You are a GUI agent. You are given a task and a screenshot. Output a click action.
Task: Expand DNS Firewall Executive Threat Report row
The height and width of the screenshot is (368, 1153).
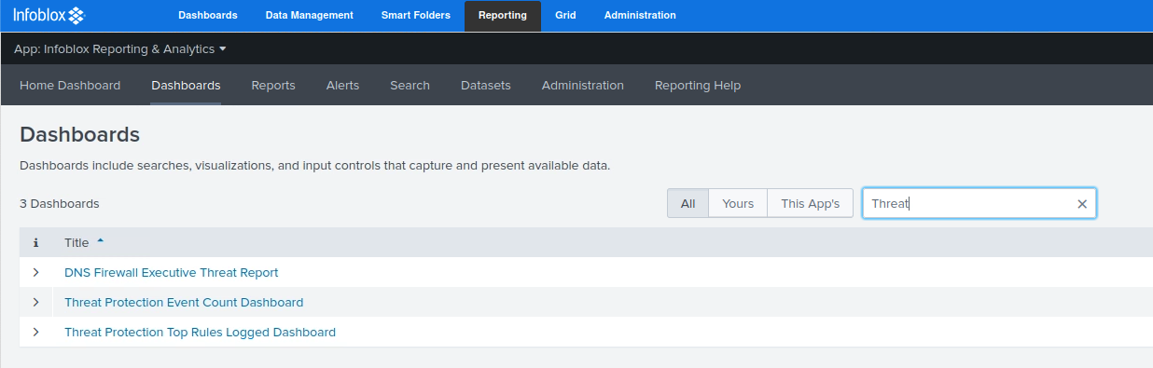point(36,273)
